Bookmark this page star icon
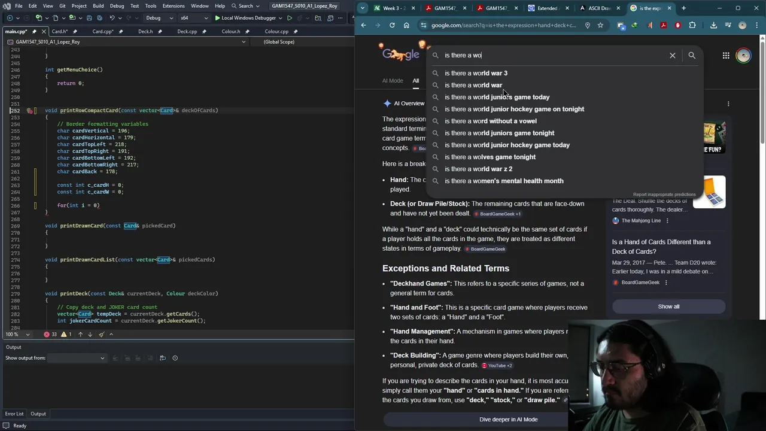The image size is (766, 431). click(600, 25)
